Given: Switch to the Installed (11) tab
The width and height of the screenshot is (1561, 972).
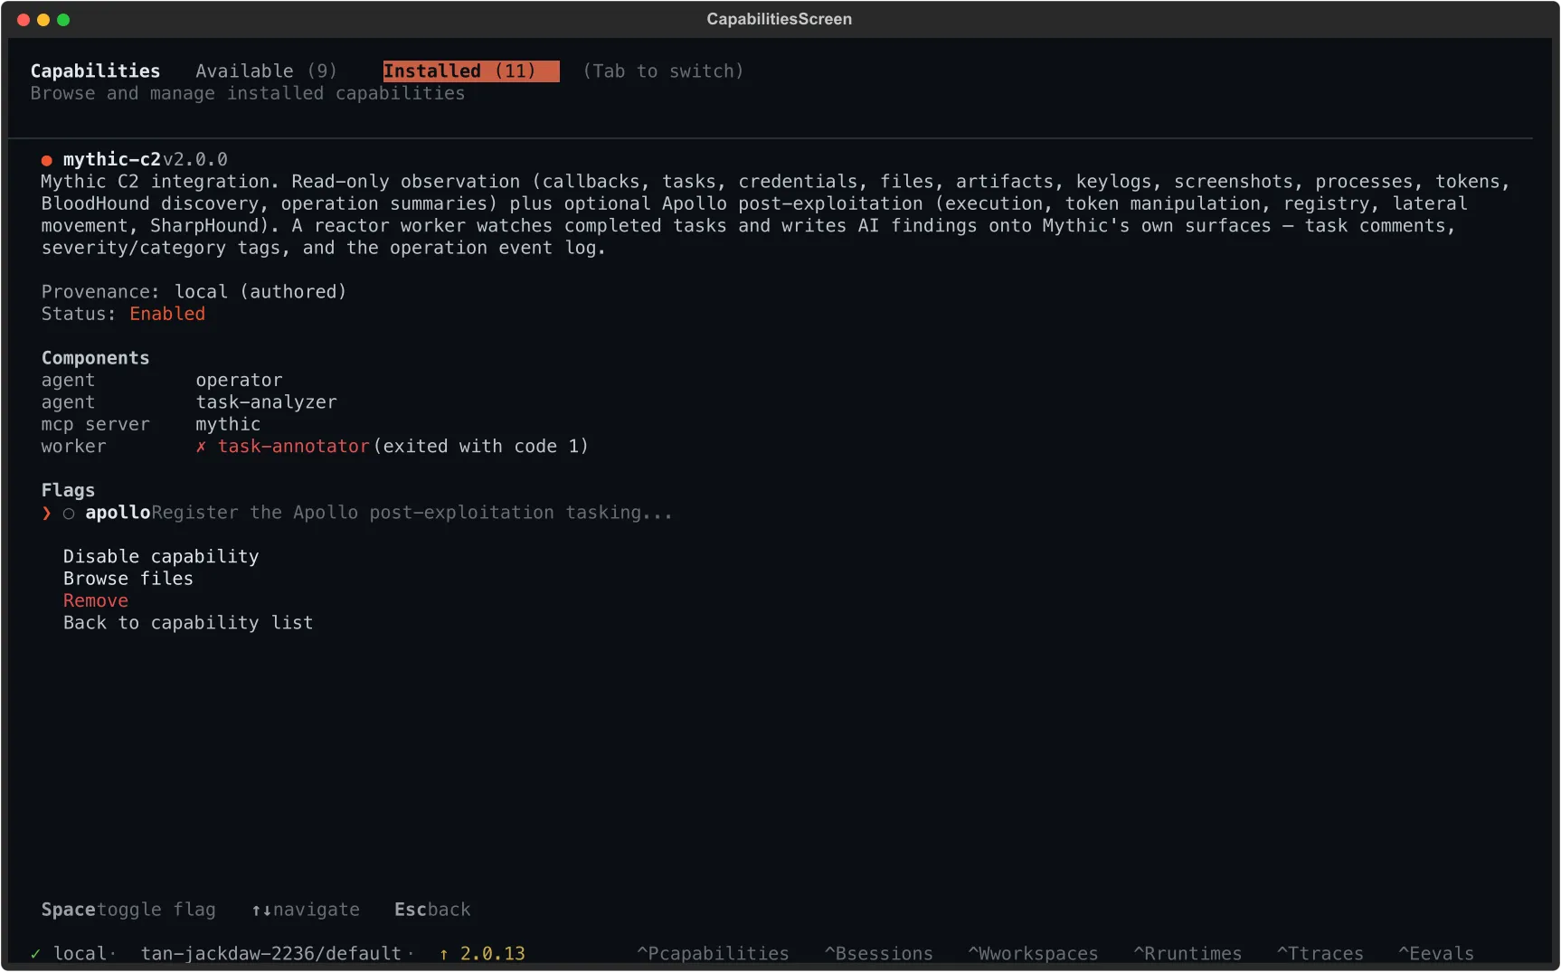Looking at the screenshot, I should (469, 71).
